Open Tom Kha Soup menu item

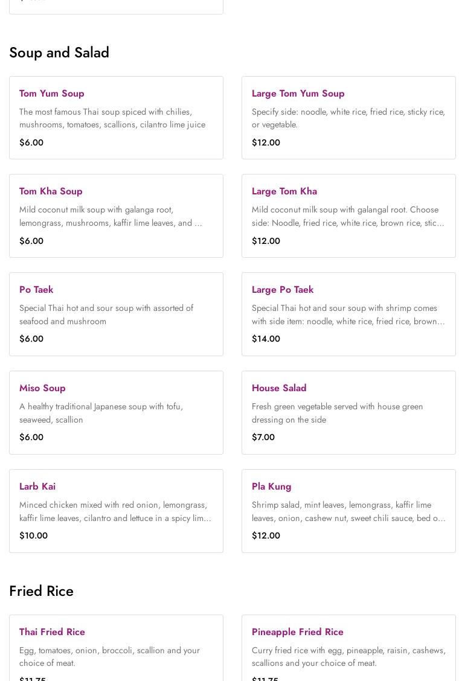click(51, 191)
